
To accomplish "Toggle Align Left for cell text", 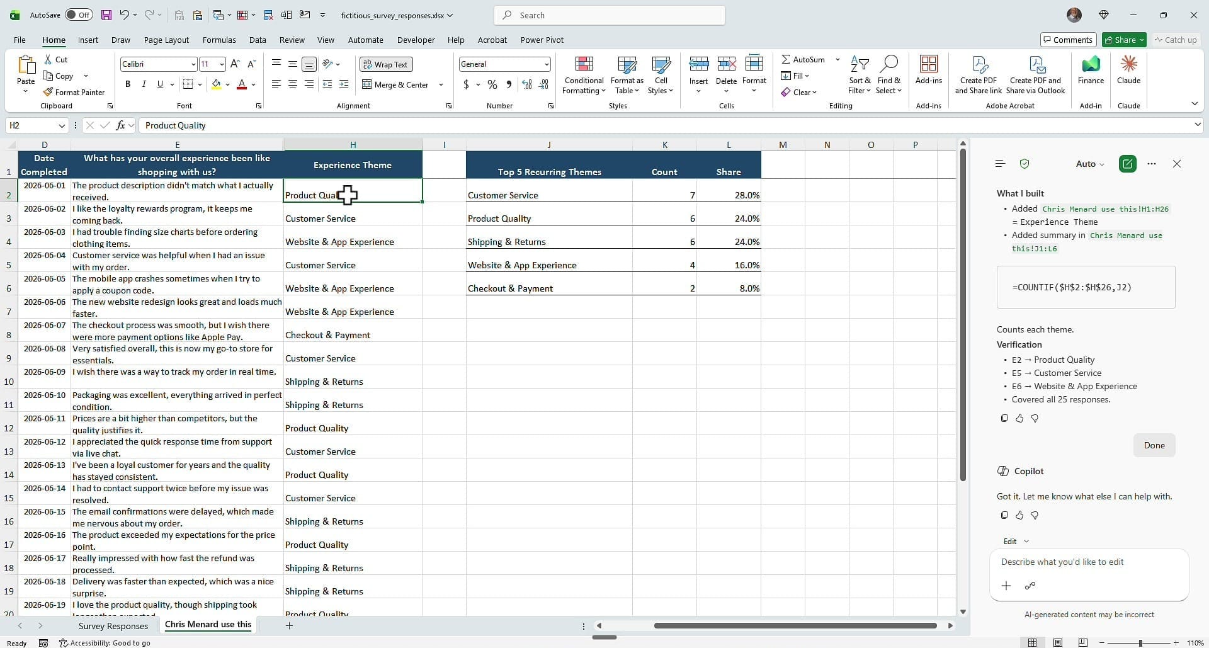I will [276, 84].
